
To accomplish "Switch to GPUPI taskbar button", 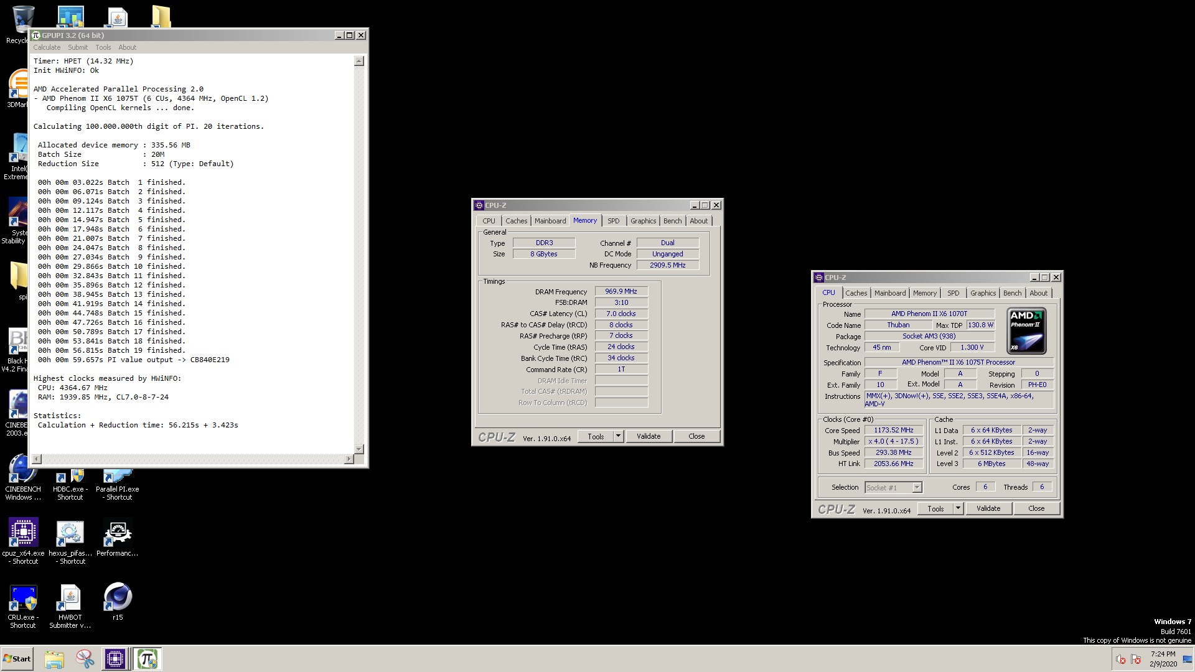I will tap(148, 659).
